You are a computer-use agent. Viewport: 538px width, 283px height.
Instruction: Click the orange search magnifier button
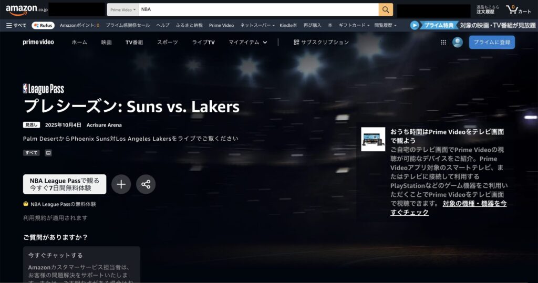coord(386,9)
